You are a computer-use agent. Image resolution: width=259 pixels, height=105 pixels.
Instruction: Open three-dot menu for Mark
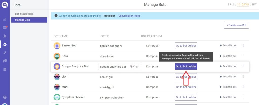[243, 87]
